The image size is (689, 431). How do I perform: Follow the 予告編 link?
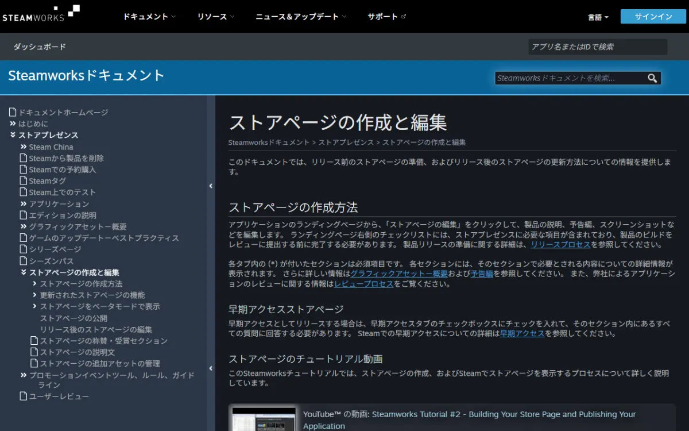482,274
